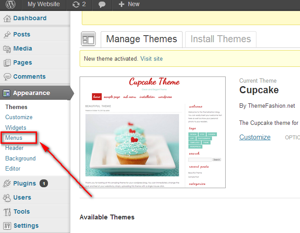Click the themes page layout icon

[88, 39]
